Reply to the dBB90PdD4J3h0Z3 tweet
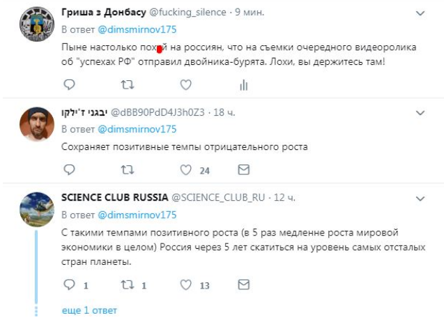The image size is (444, 320). pos(69,169)
